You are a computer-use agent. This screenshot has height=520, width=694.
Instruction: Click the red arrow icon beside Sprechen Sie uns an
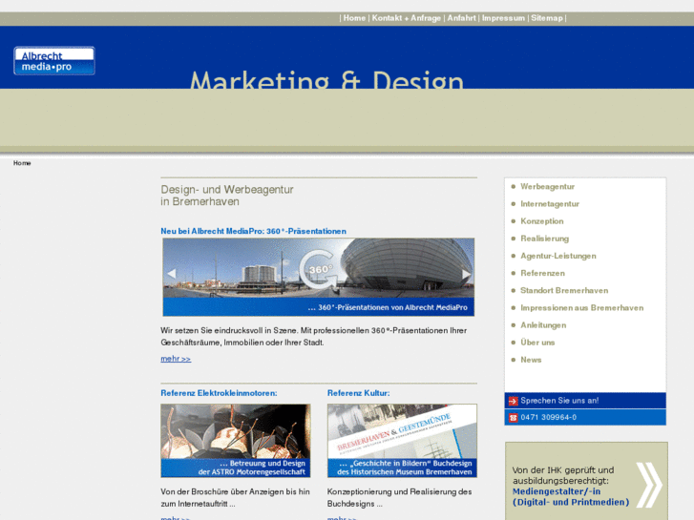[x=513, y=401]
